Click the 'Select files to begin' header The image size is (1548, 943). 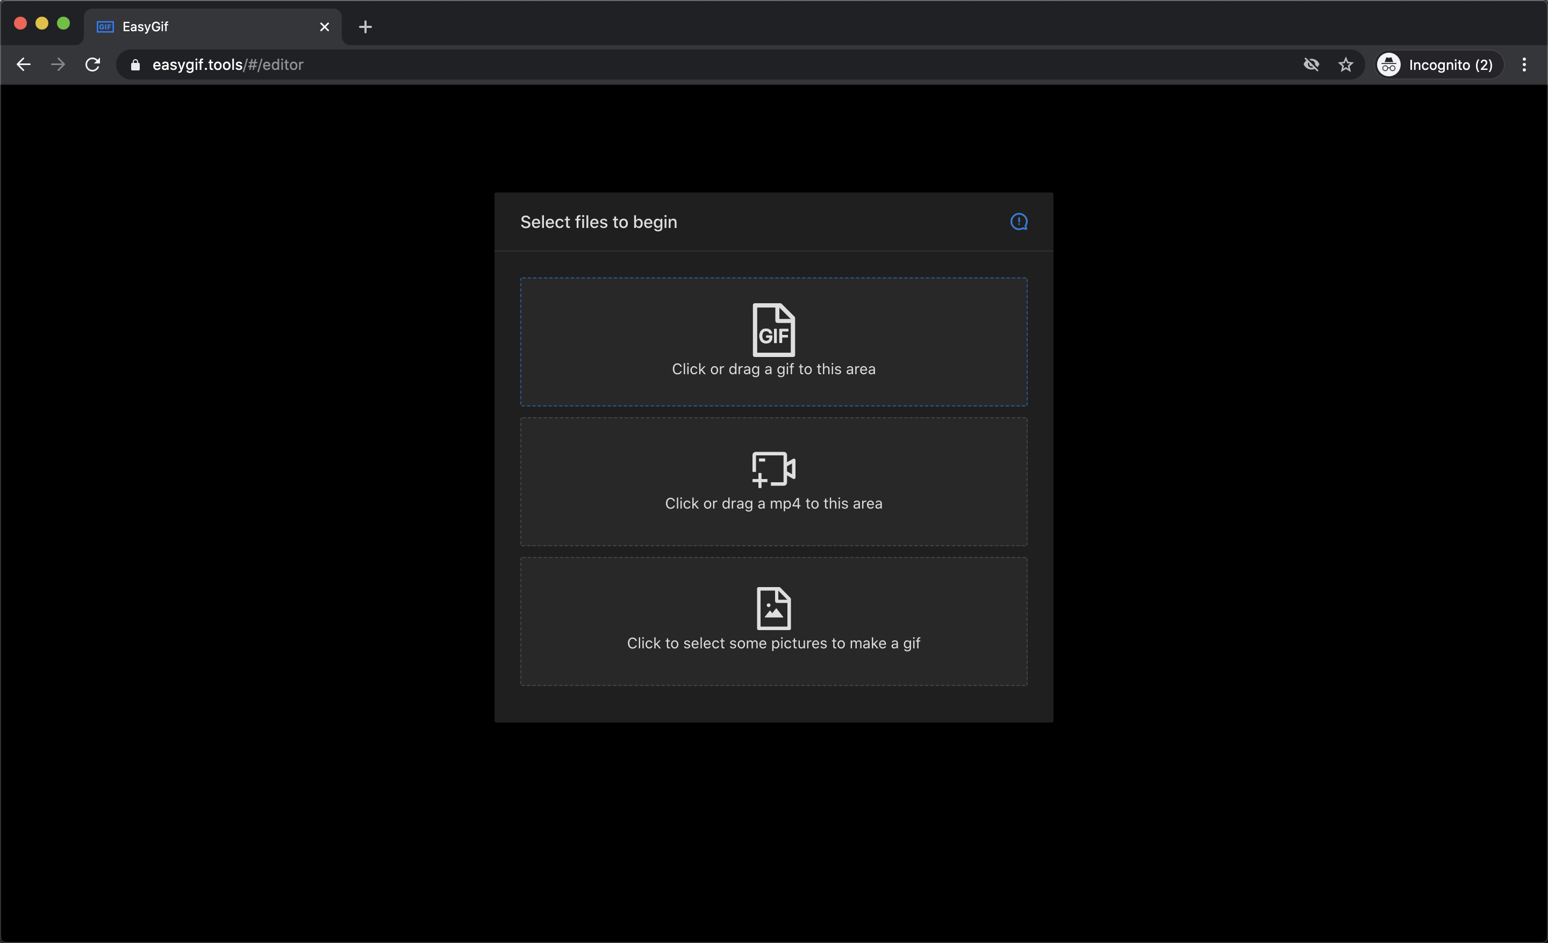click(598, 222)
